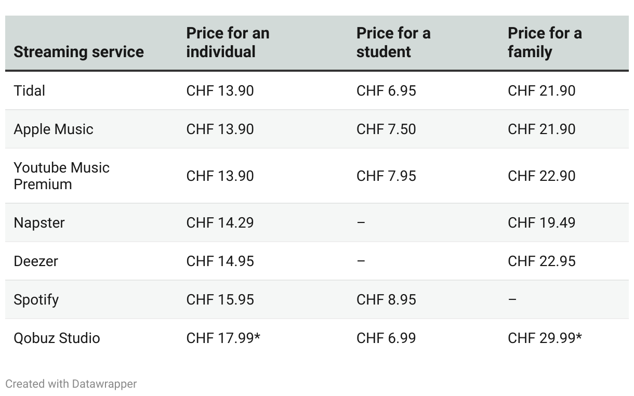Click Qobuz Studio's CHF 29.99* family price

pos(545,338)
